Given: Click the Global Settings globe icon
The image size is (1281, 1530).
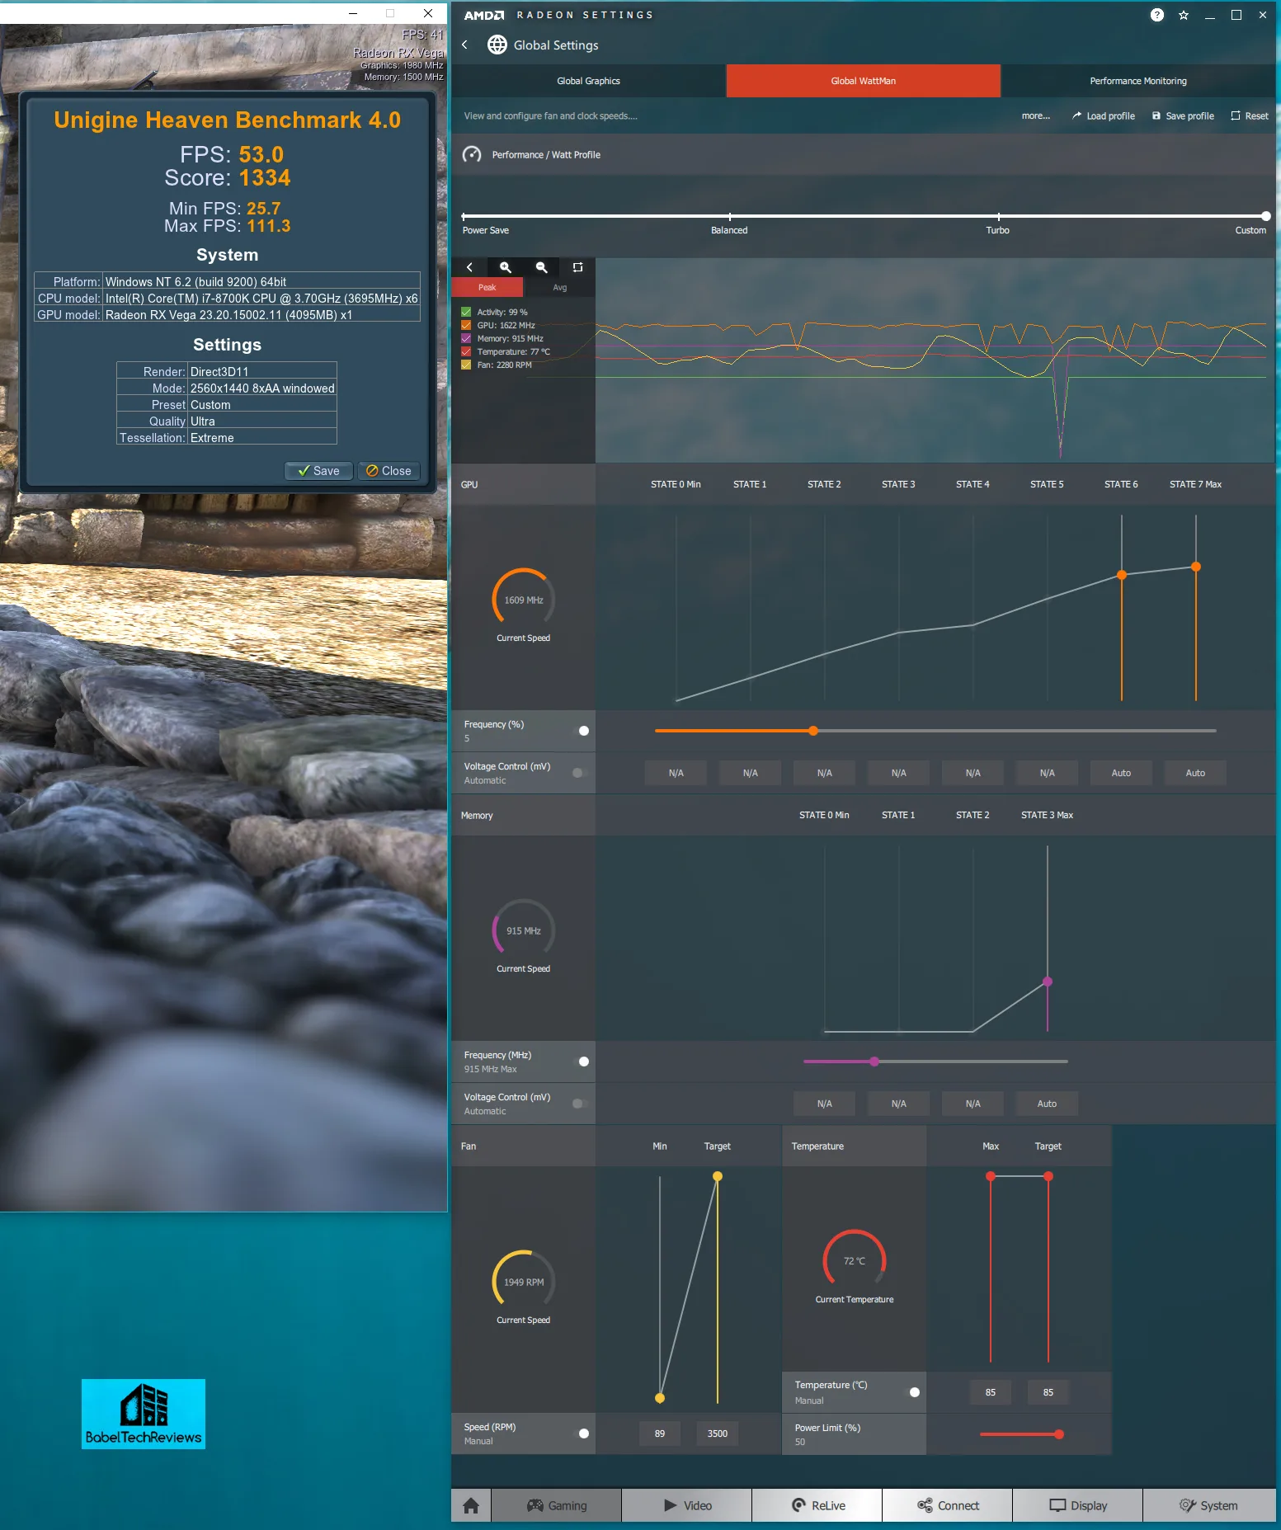Looking at the screenshot, I should pyautogui.click(x=497, y=45).
